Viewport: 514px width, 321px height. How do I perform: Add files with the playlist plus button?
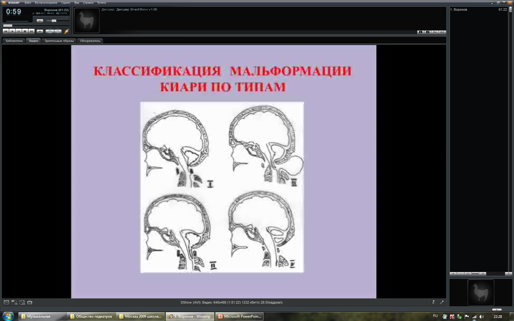point(453,274)
